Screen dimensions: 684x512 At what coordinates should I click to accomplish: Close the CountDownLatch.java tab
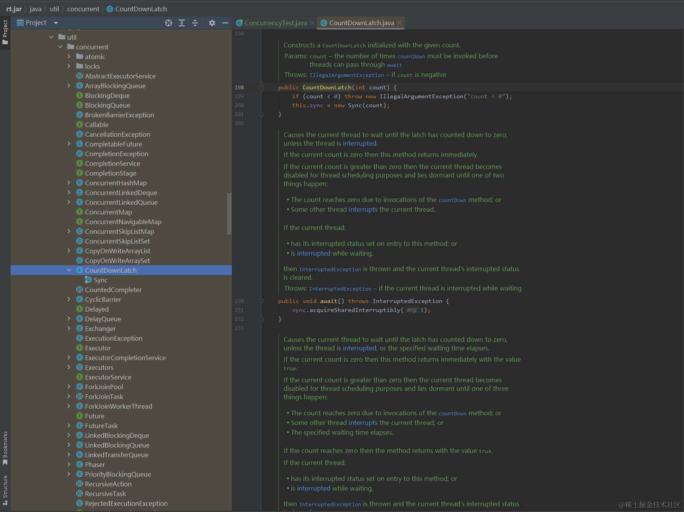click(399, 23)
